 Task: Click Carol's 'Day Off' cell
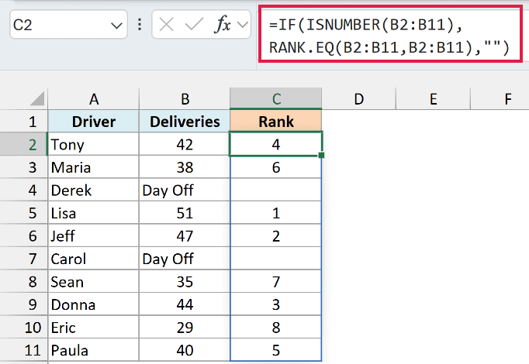[x=185, y=259]
